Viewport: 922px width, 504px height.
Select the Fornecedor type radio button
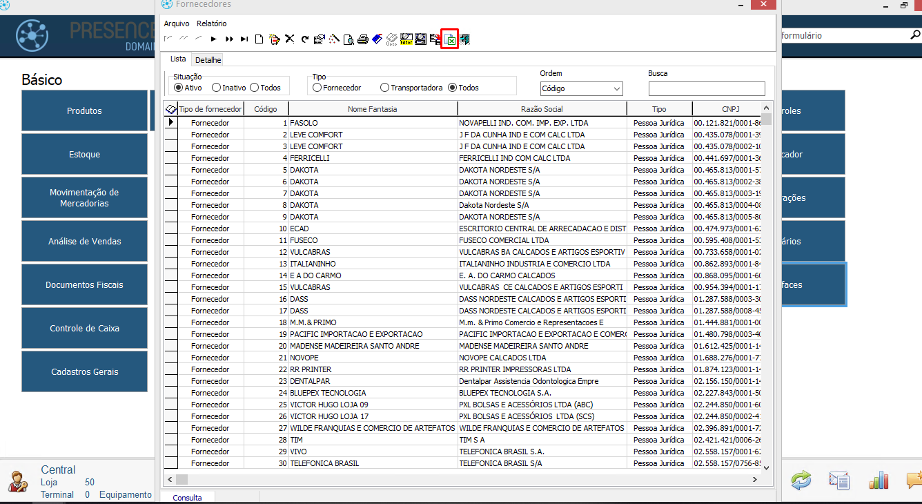[x=317, y=88]
